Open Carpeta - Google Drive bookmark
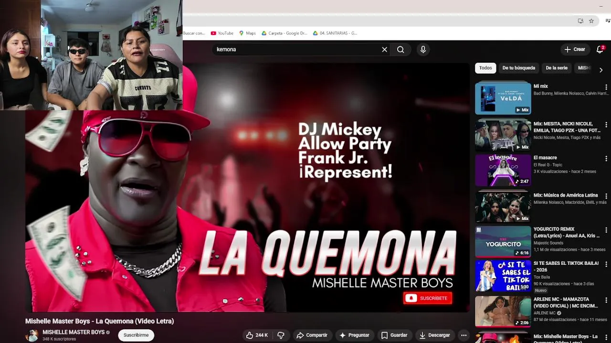This screenshot has width=611, height=343. coord(284,33)
